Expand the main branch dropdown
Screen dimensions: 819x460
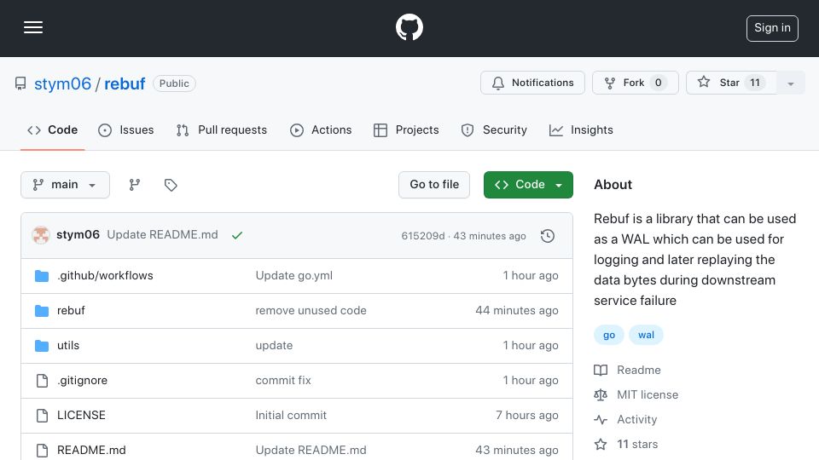[x=66, y=185]
